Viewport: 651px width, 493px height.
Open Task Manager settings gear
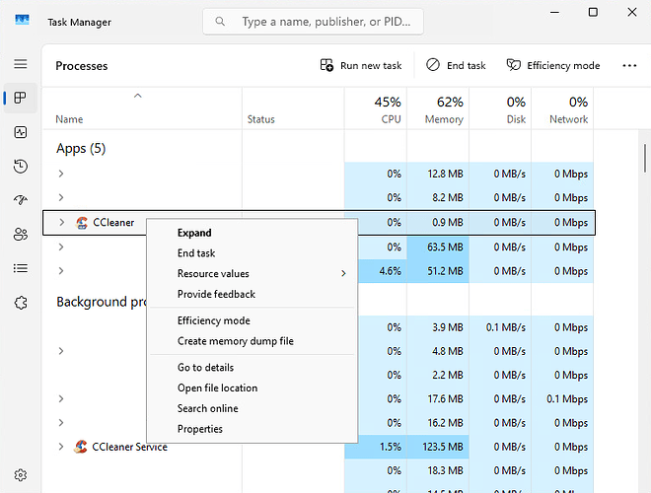click(21, 474)
